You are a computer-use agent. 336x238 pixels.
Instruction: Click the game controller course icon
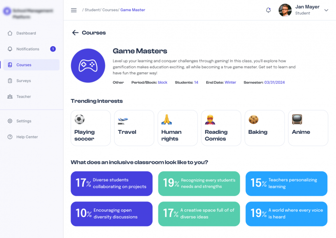[88, 66]
